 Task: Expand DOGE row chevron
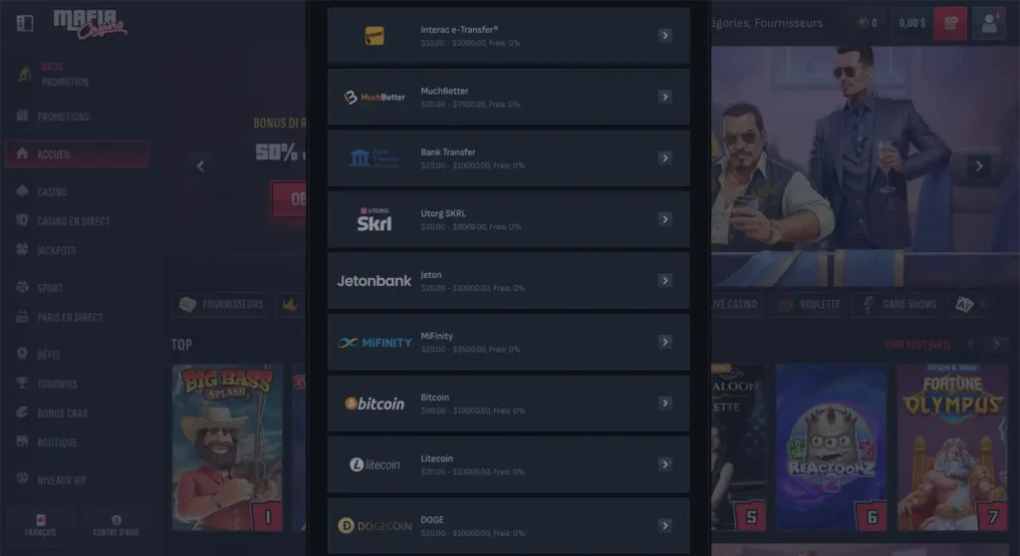[664, 525]
